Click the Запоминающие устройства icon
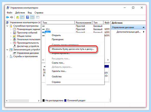The width and height of the screenshot is (151, 112). coord(11,50)
